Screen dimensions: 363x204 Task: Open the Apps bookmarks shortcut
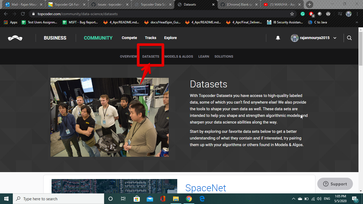[11, 22]
